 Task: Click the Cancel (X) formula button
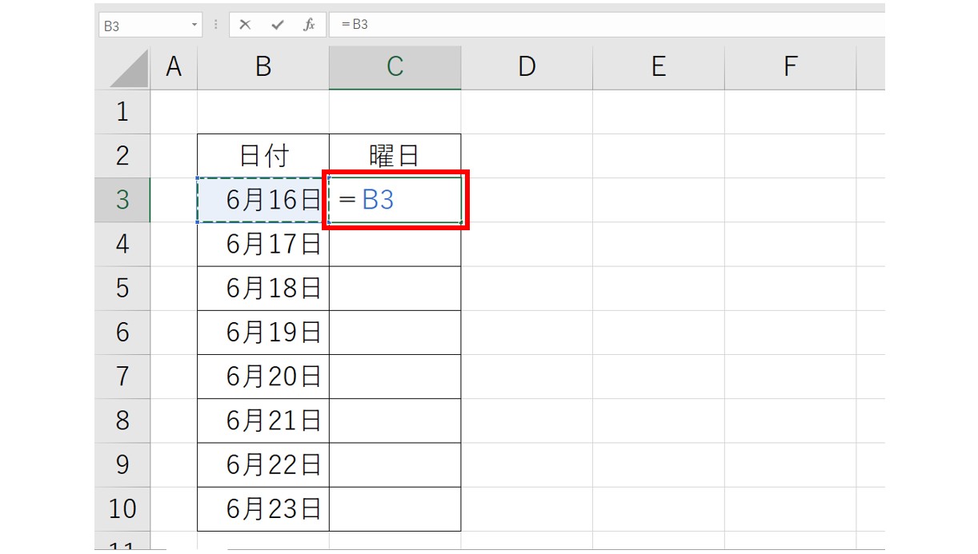[245, 25]
